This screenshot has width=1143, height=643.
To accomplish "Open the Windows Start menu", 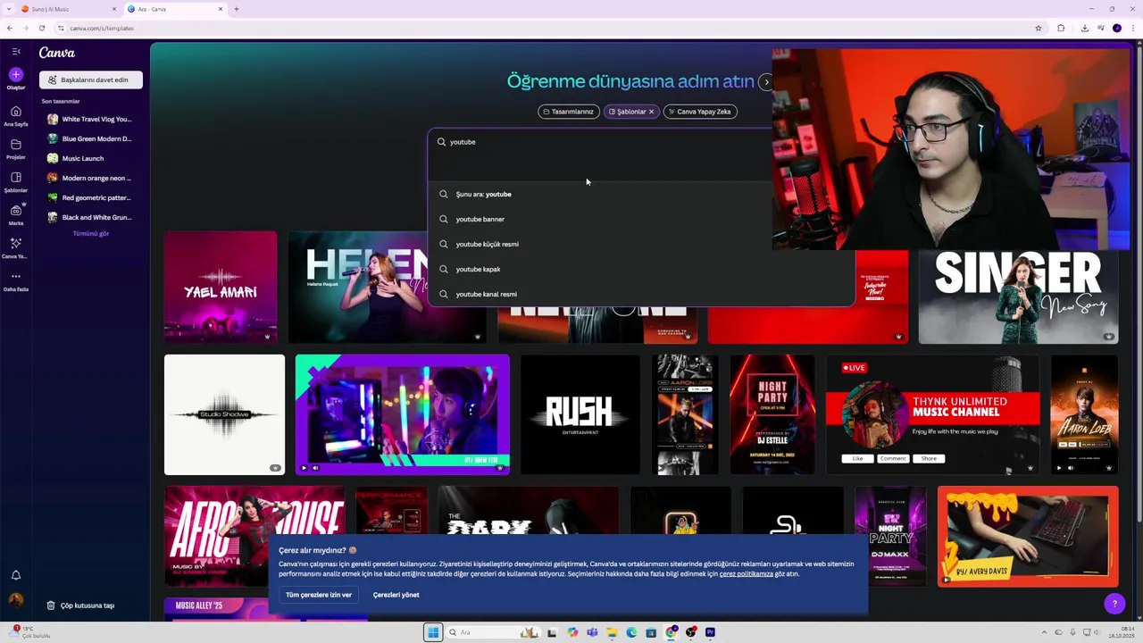I will pos(433,632).
